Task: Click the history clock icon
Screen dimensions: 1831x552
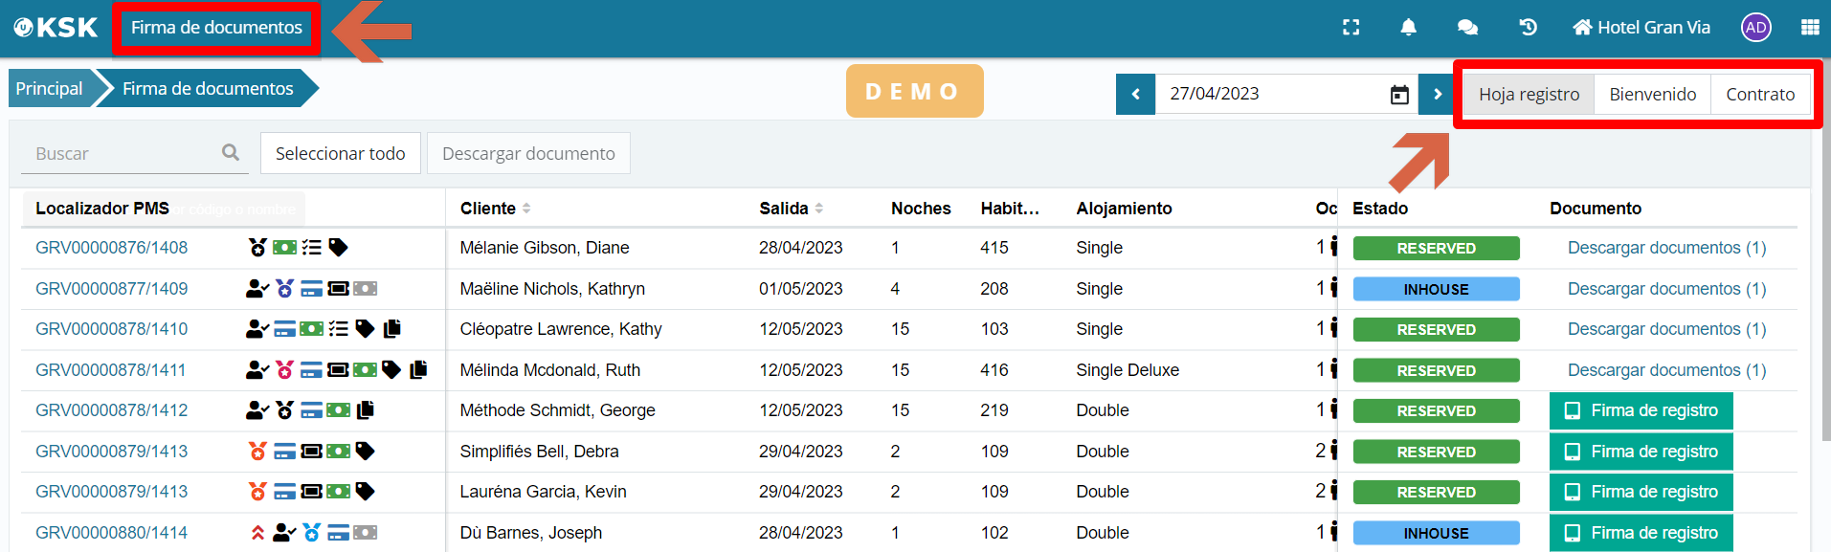Action: pos(1528,28)
